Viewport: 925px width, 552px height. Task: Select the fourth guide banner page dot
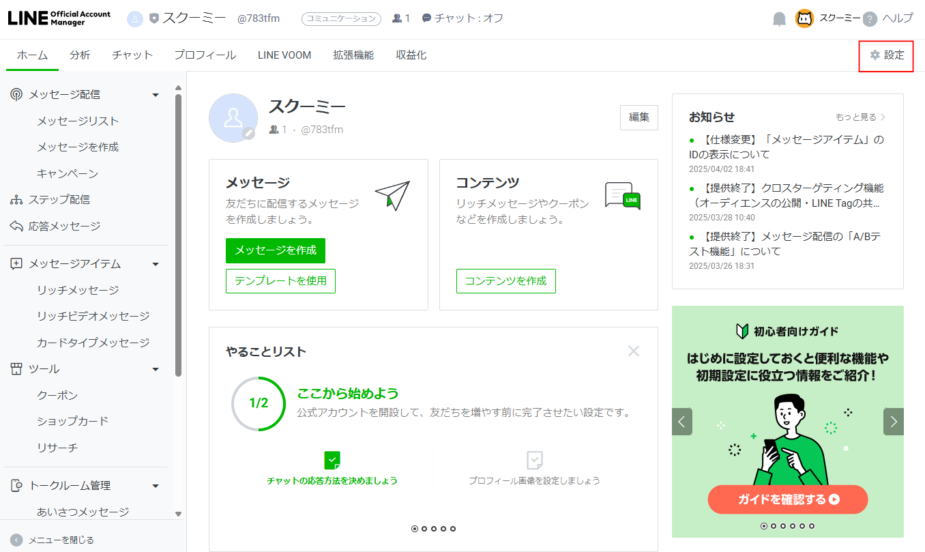pos(792,526)
